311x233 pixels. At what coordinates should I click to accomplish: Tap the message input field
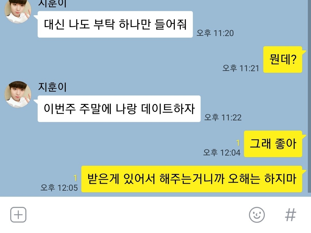click(137, 215)
